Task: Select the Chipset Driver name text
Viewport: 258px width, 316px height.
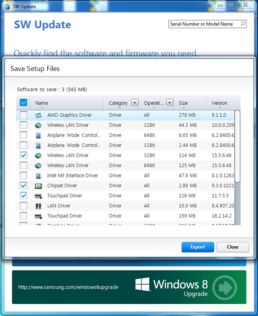Action: 62,186
